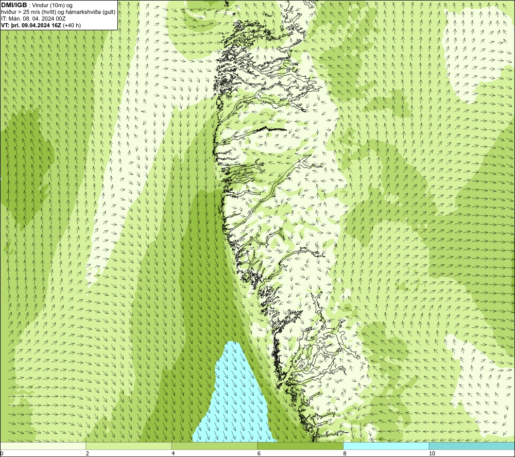Click the light green 2–4 legend swatch

[129, 446]
